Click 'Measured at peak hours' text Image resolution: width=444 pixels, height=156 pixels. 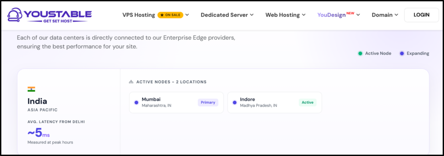(50, 143)
